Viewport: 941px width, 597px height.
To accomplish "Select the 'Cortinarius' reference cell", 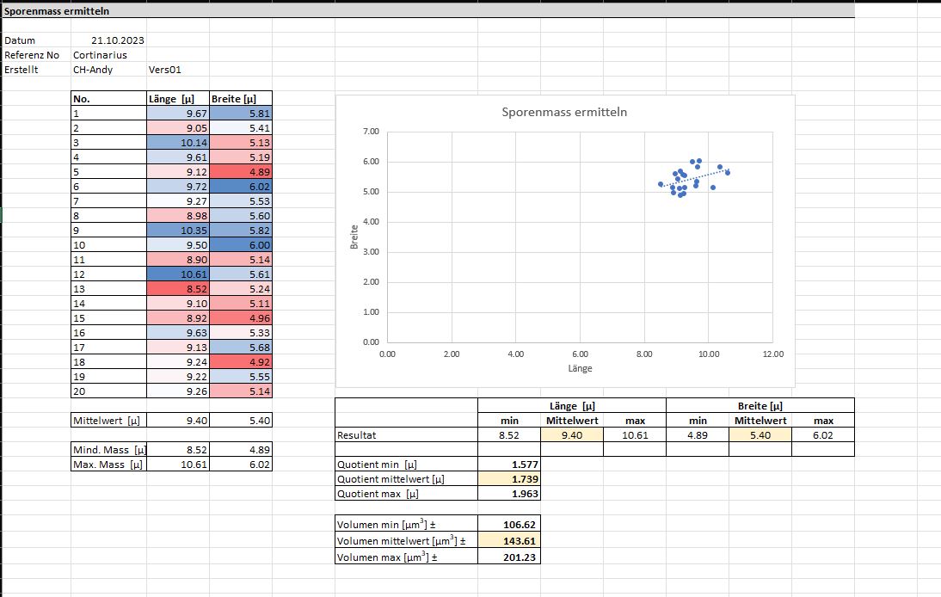I will tap(100, 55).
